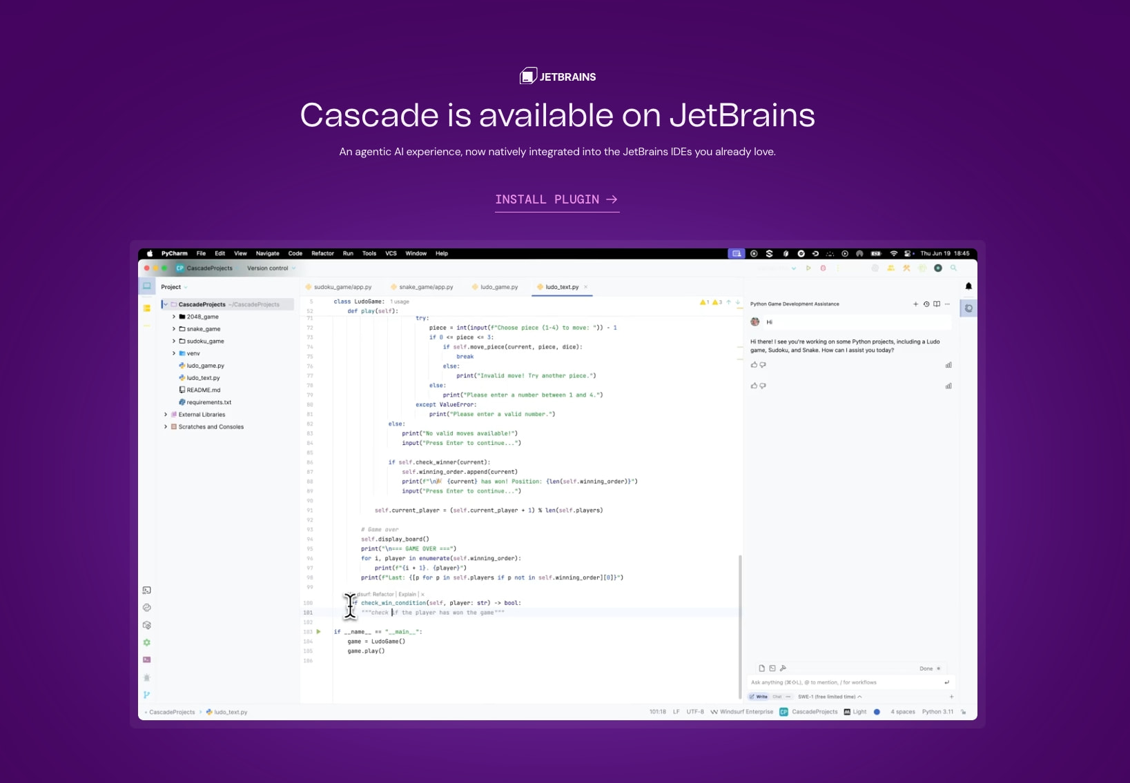Screen dimensions: 1130x783
Task: Click the UTF-8 encoding status item
Action: click(x=695, y=712)
